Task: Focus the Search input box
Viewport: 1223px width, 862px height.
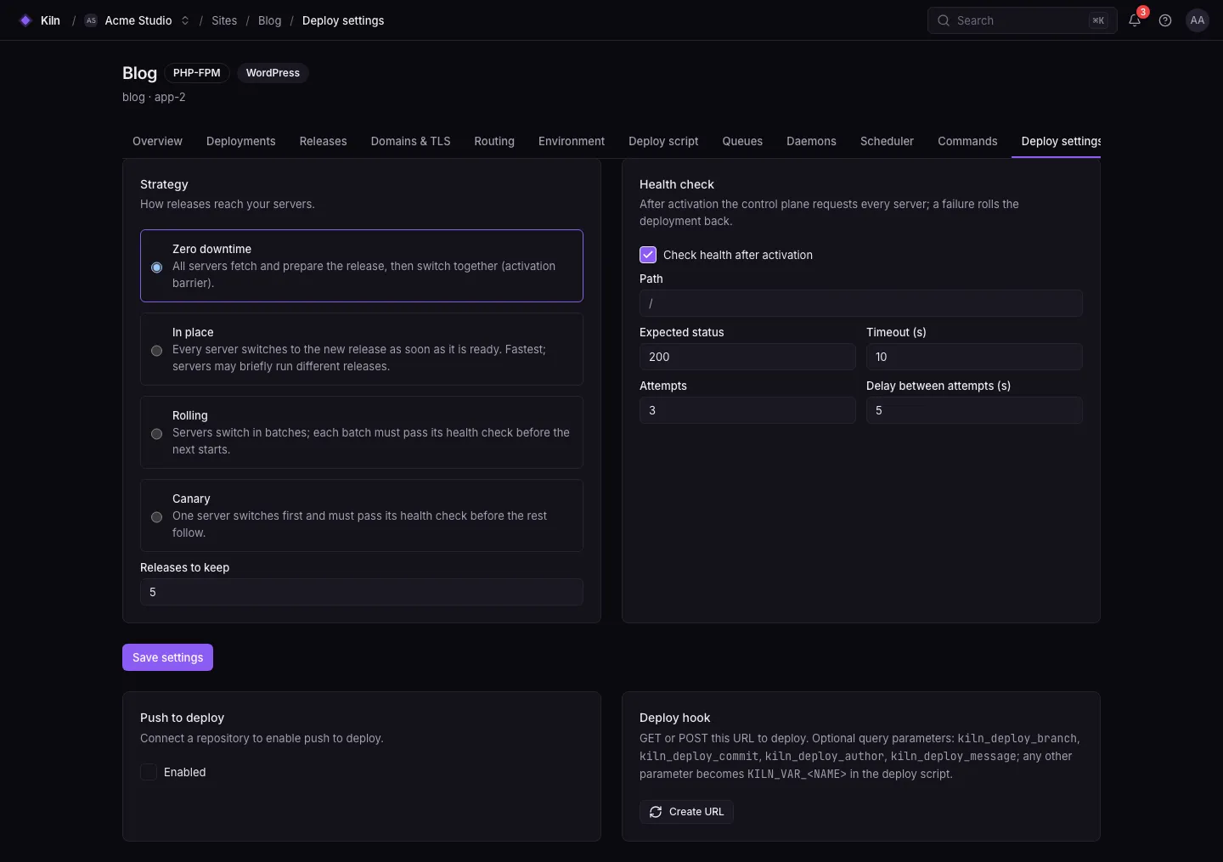Action: point(1022,20)
